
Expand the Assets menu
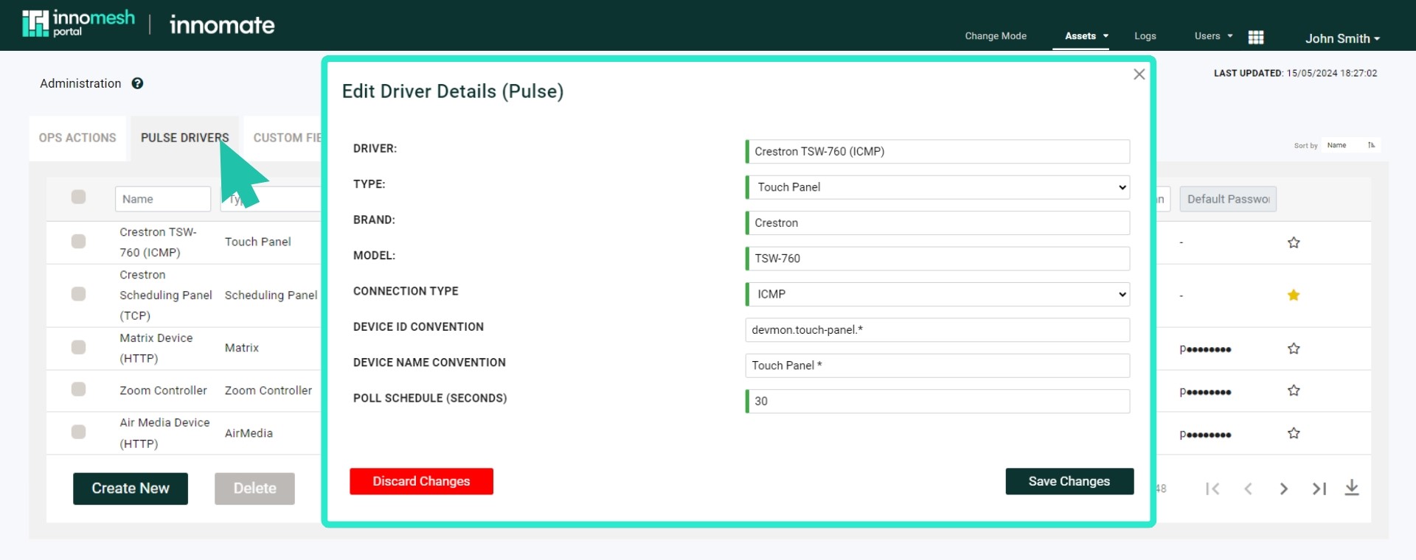click(1086, 36)
